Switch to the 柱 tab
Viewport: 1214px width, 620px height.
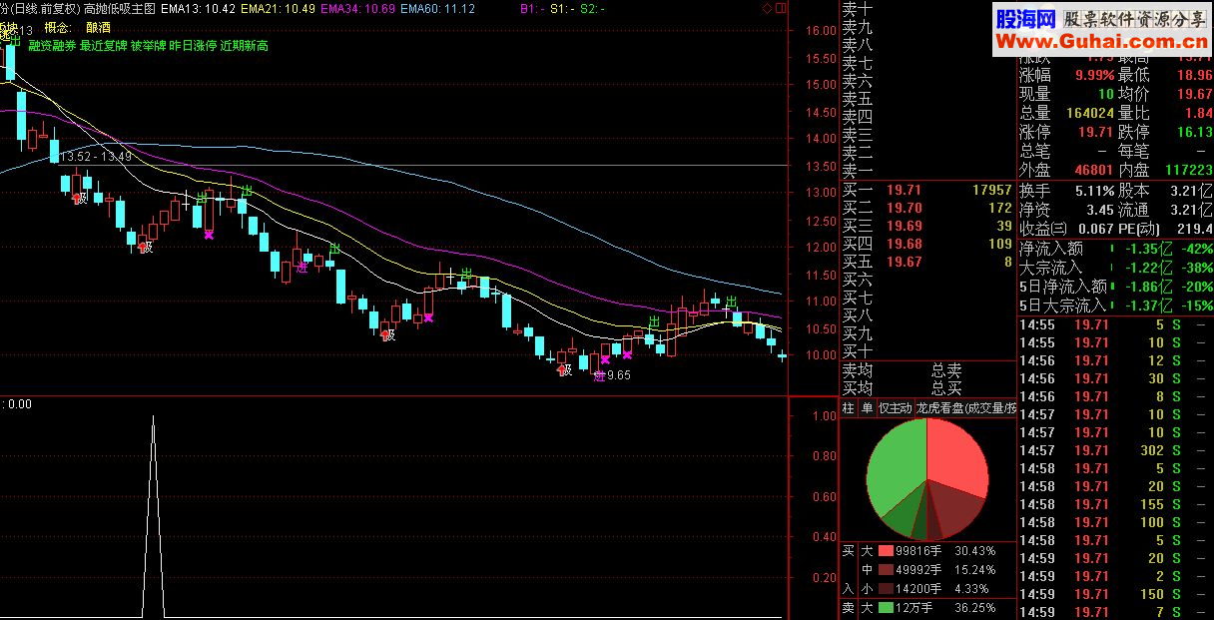tap(848, 408)
